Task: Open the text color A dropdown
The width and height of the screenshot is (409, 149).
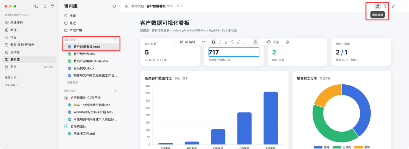Action: (257, 42)
